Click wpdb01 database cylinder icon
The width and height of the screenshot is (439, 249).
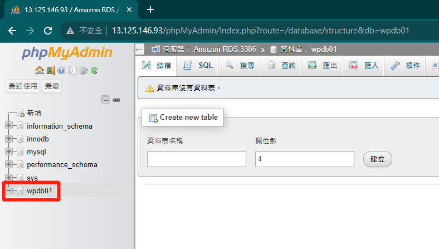click(x=20, y=191)
